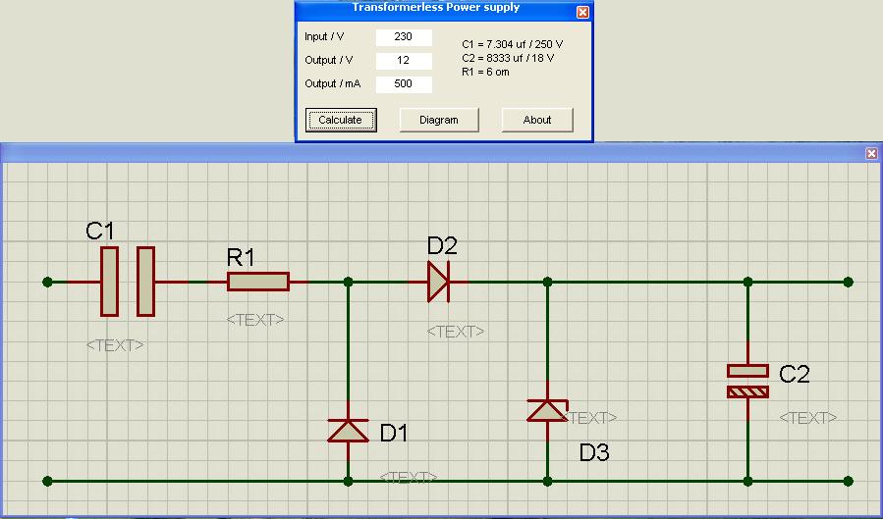
Task: Click the Output / V label
Action: 329,60
